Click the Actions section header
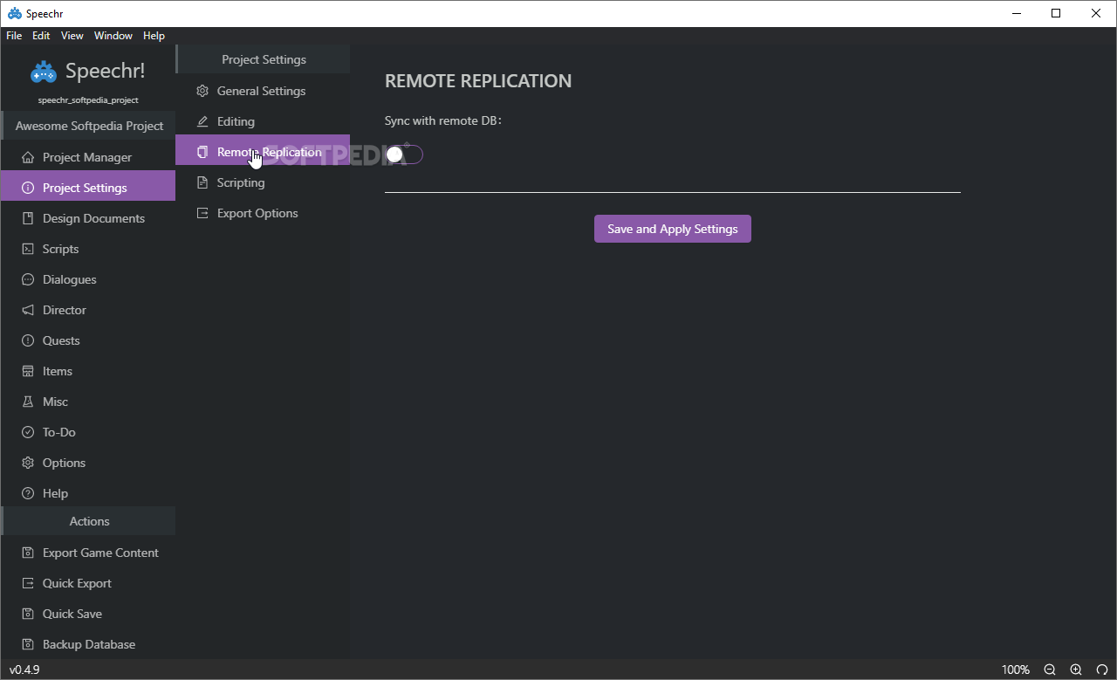The image size is (1117, 680). point(89,521)
